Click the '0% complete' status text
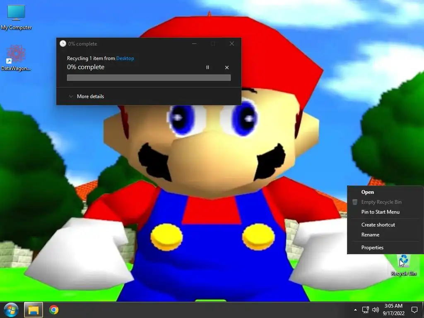The width and height of the screenshot is (424, 318). point(86,67)
